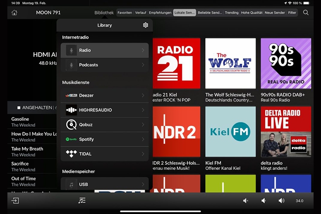Switch to the Empfehlungen tab
Viewport: 321px width, 214px height.
point(160,13)
